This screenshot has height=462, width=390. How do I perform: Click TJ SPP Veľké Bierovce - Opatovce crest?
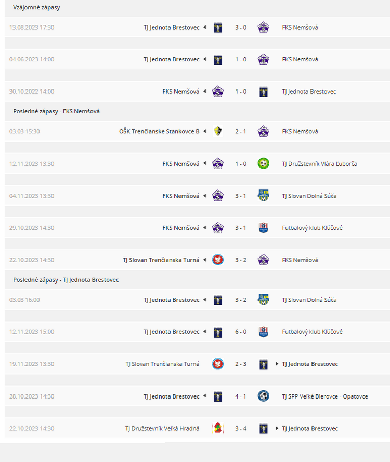point(263,396)
